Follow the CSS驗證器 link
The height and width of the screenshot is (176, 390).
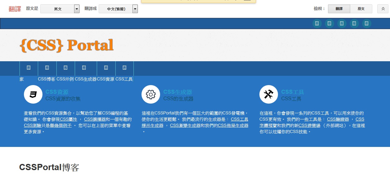pos(338,119)
